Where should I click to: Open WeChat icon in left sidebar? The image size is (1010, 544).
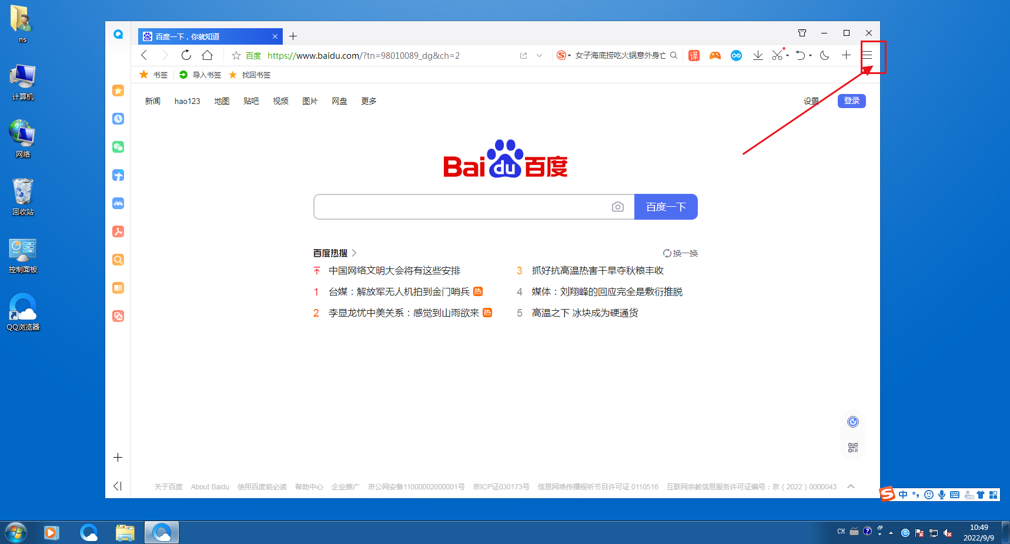[x=118, y=147]
